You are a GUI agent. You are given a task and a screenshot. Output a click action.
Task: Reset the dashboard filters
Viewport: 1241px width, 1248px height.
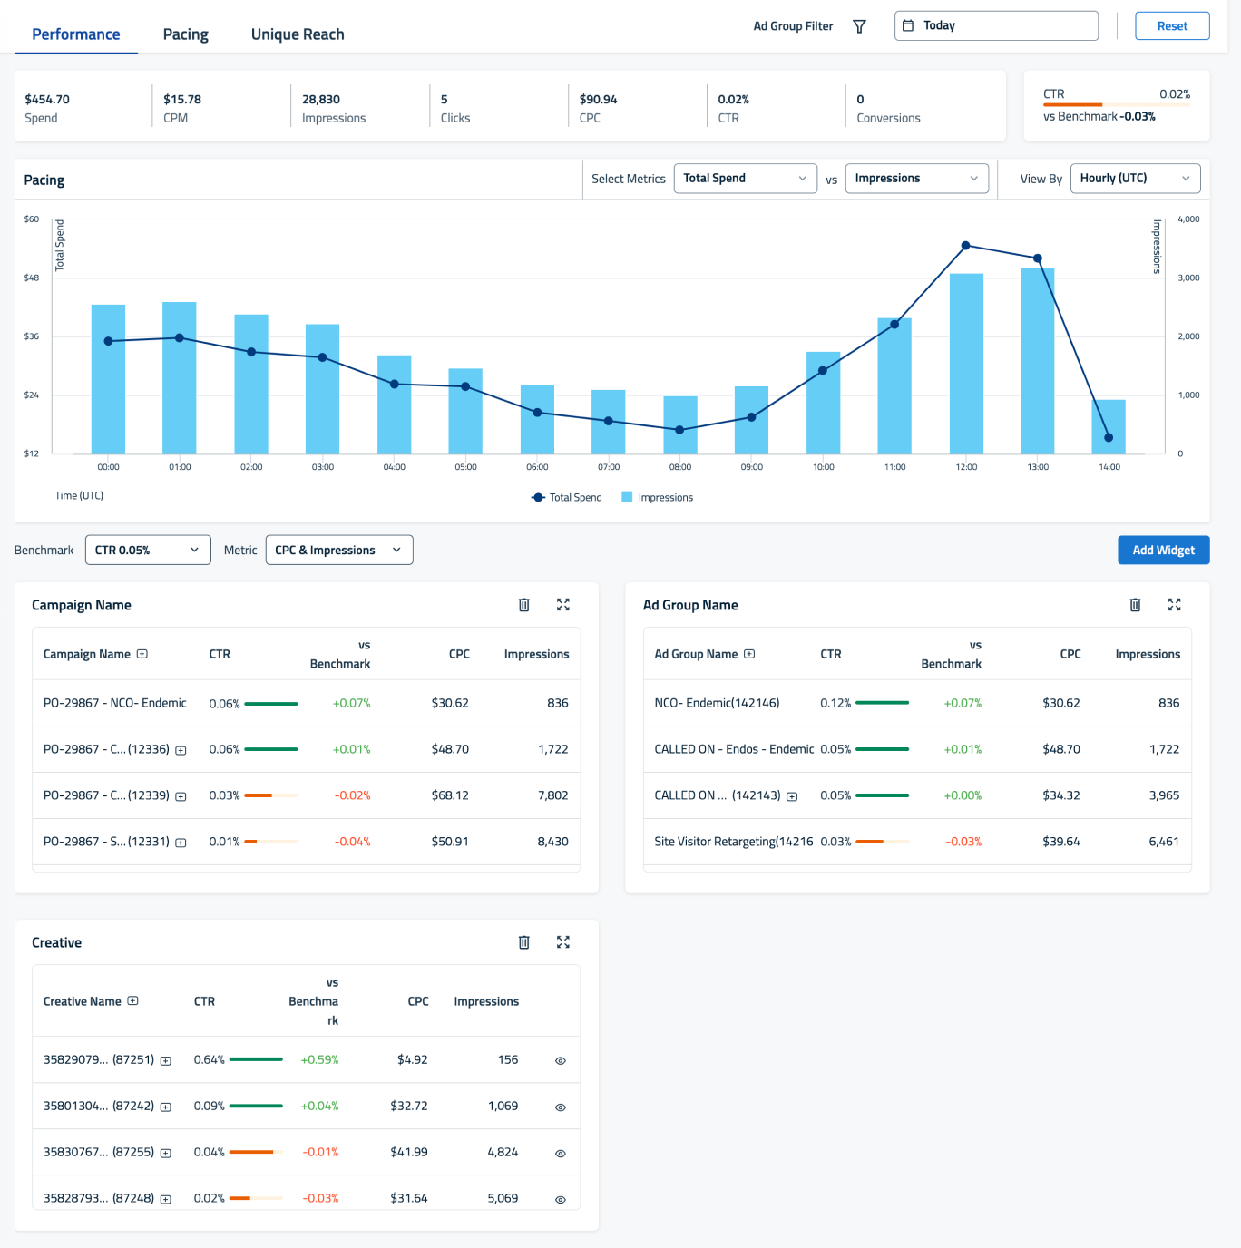tap(1172, 25)
